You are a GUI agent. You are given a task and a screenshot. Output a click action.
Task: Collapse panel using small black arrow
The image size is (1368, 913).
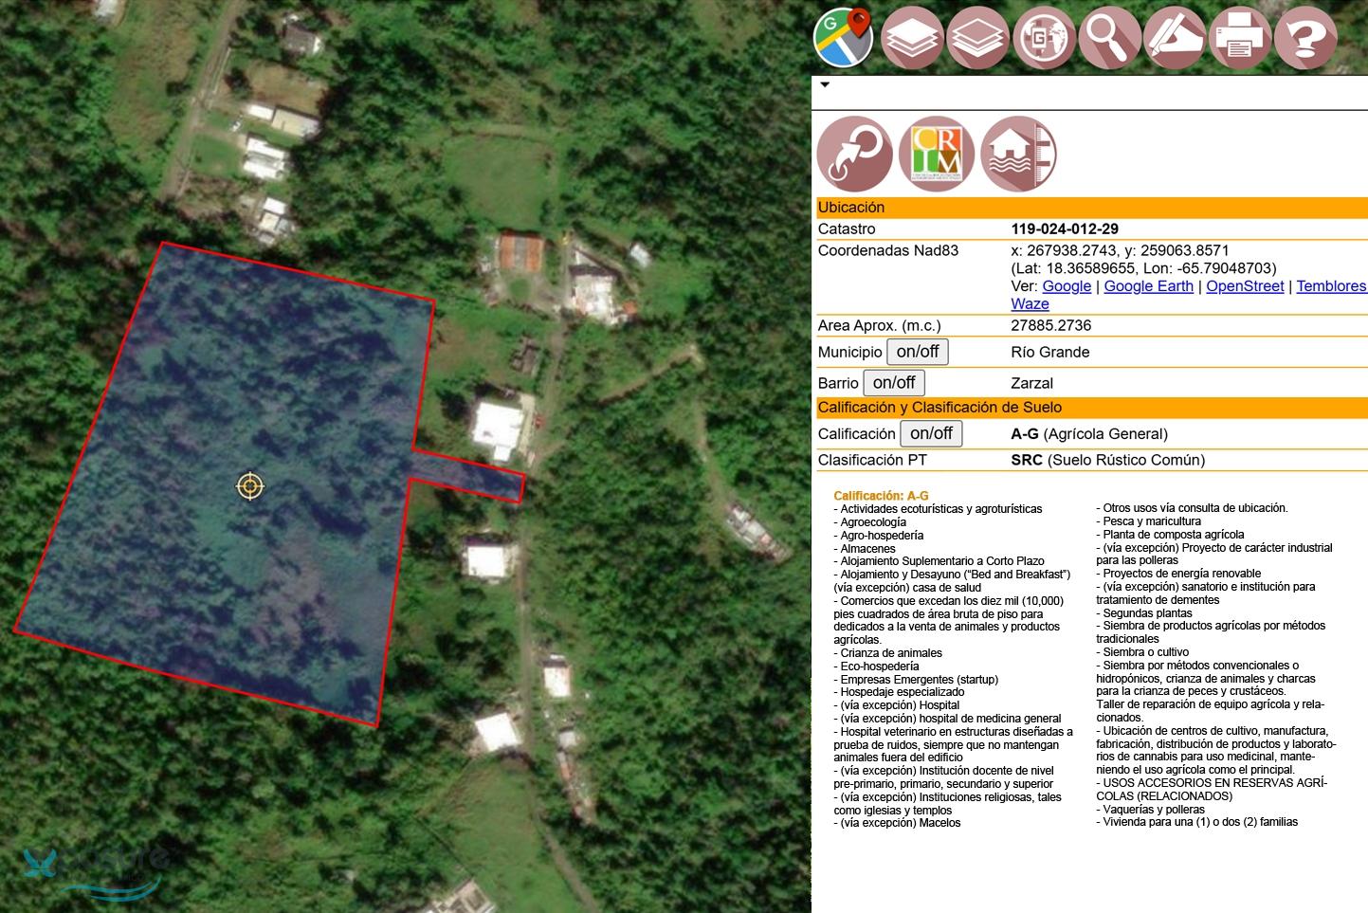coord(825,84)
